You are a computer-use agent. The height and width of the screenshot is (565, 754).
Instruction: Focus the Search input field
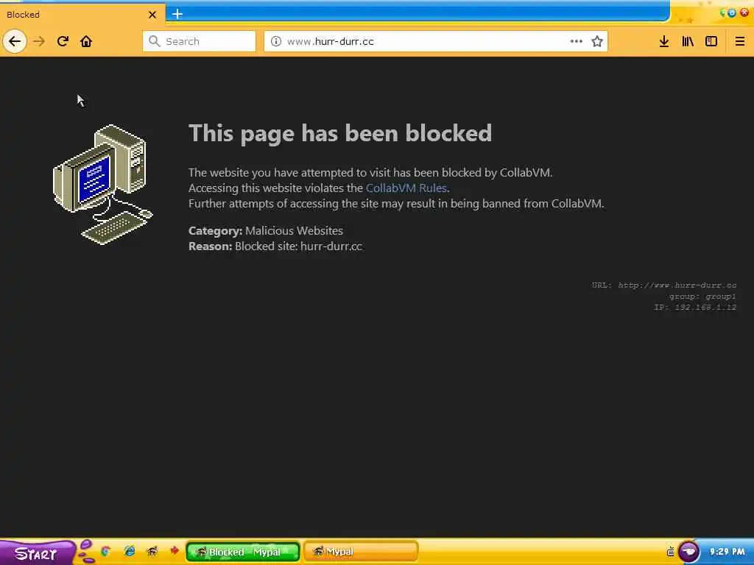coord(199,41)
